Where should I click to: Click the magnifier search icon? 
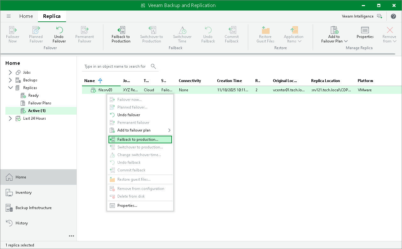[153, 66]
